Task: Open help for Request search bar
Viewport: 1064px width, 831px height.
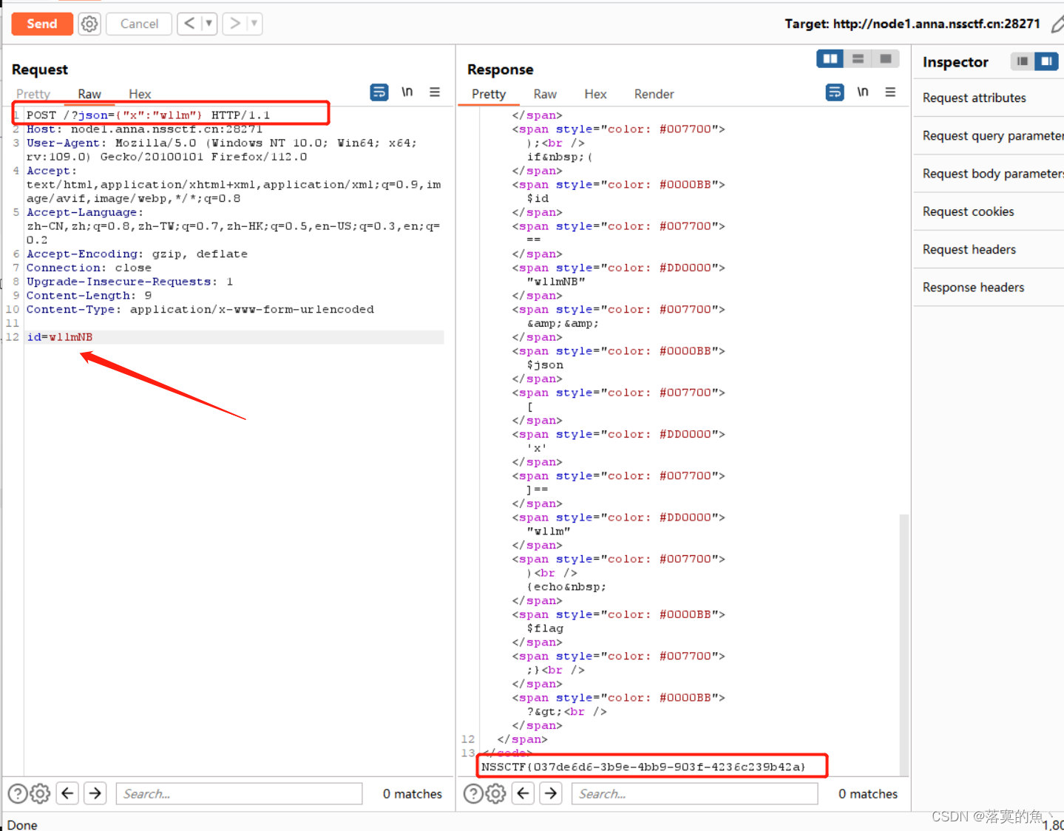Action: (x=18, y=794)
